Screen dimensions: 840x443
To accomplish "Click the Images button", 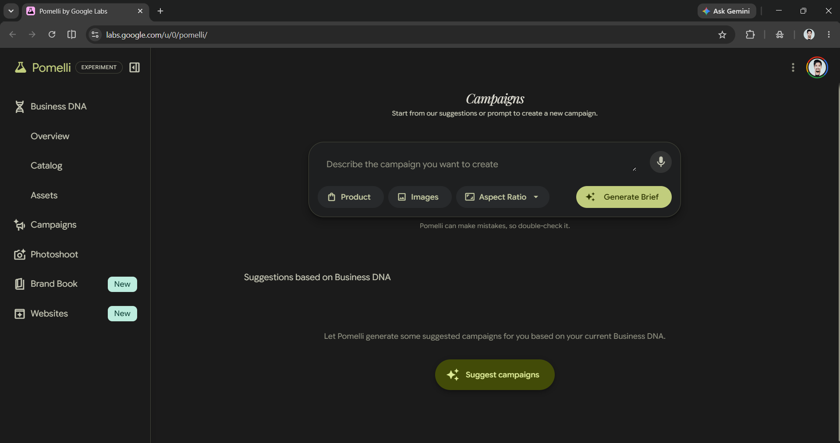I will [420, 197].
